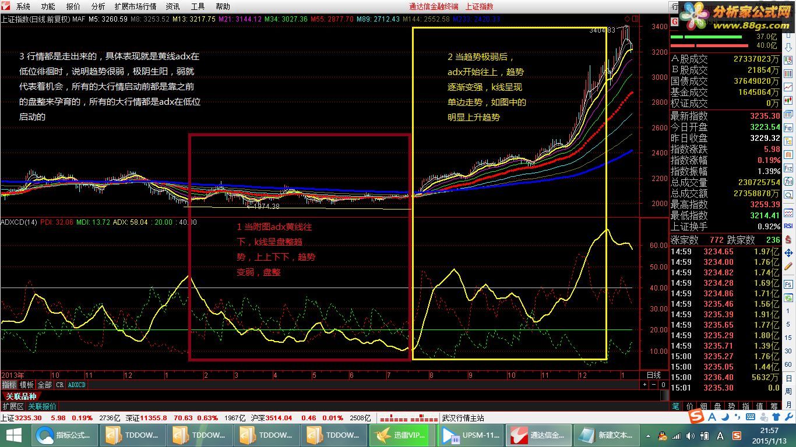796x447 pixels.
Task: Switch to 60-minute period button
Action: tap(788, 364)
